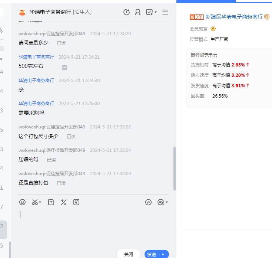Click sender name 华清电子商务商行 at 17:26:00
The width and height of the screenshot is (272, 258).
[x=36, y=103]
